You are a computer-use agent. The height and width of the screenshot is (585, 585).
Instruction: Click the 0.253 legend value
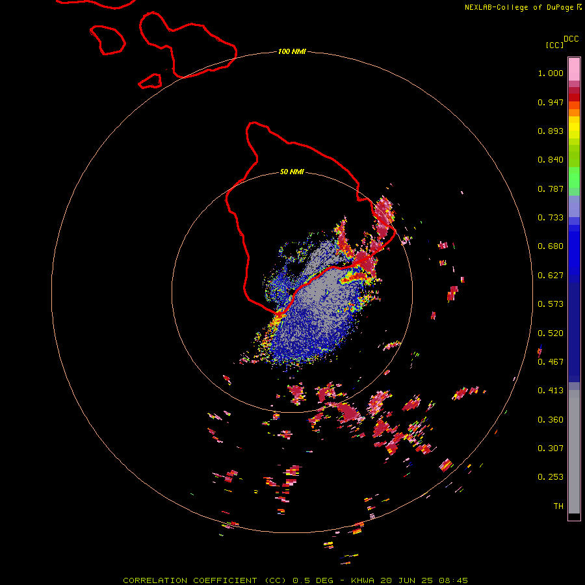pyautogui.click(x=551, y=477)
